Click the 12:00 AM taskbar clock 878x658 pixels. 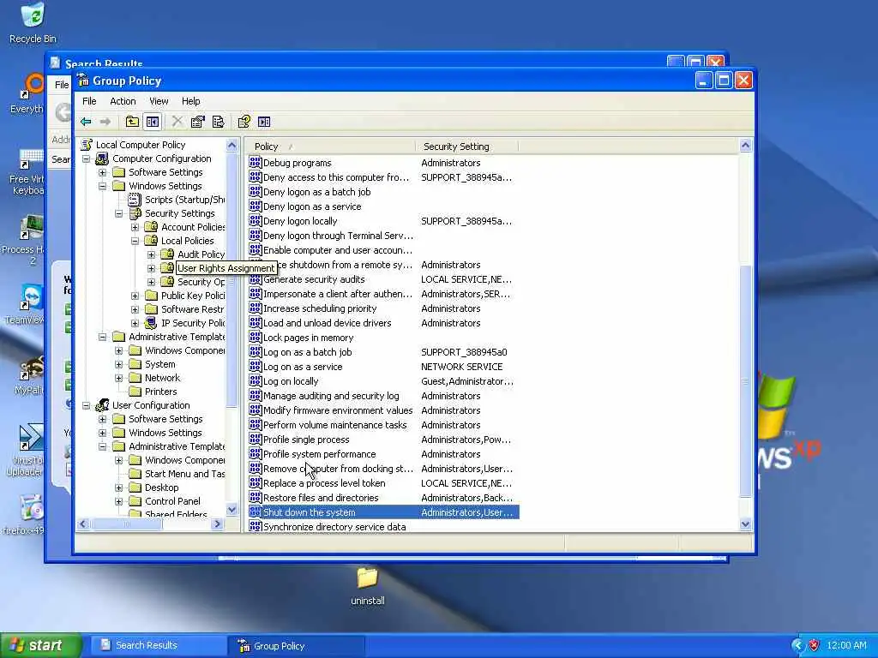pos(846,645)
